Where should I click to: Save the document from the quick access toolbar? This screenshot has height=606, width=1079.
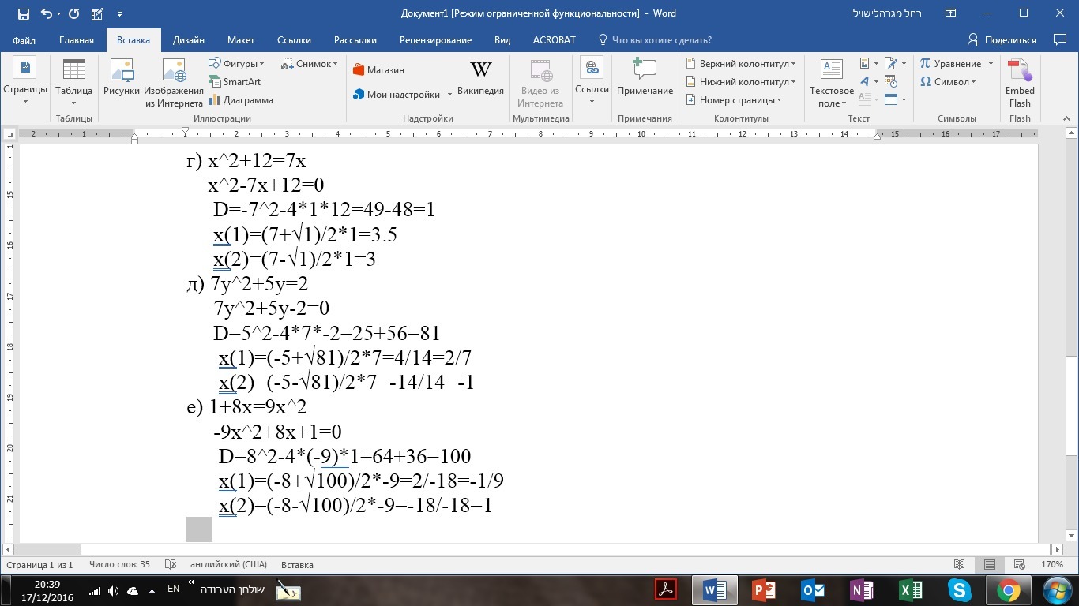[23, 13]
